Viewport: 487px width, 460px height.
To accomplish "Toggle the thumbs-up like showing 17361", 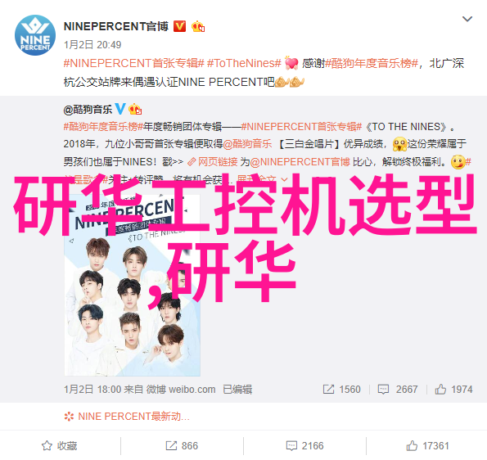I will [428, 446].
